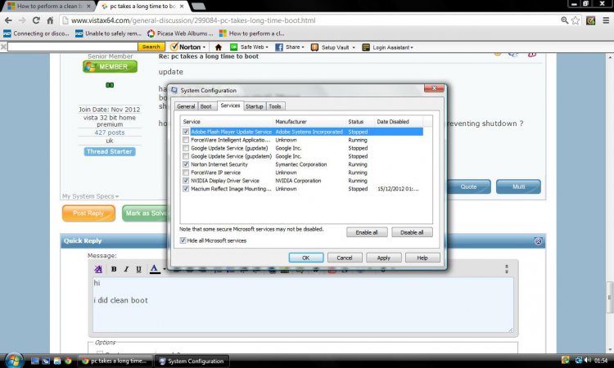
Task: Click in the Quick Reply message text area
Action: pyautogui.click(x=303, y=305)
